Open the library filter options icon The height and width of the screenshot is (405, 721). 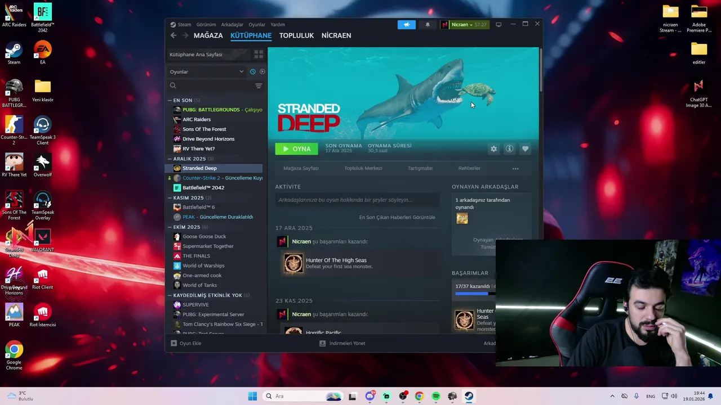click(x=259, y=86)
